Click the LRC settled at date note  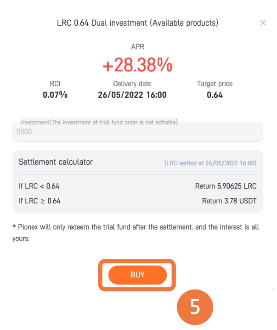[x=210, y=163]
